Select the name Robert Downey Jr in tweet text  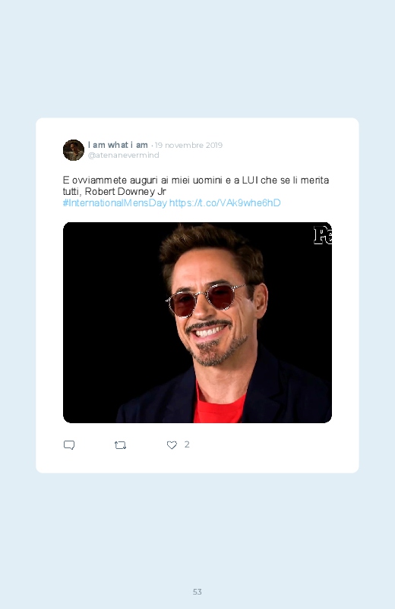click(125, 191)
